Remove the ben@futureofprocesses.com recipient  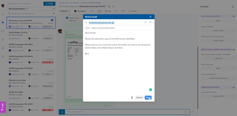113,23
